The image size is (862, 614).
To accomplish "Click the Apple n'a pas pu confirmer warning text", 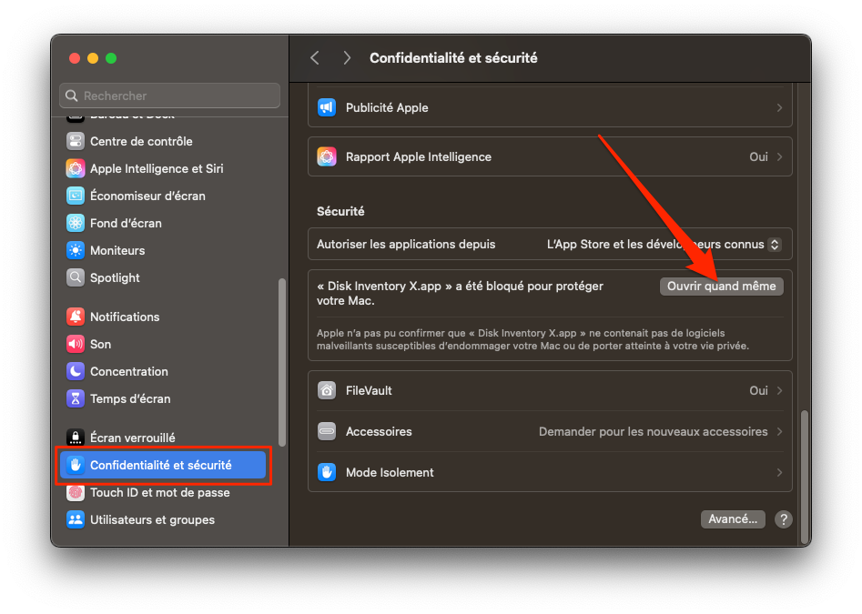I will pos(533,339).
